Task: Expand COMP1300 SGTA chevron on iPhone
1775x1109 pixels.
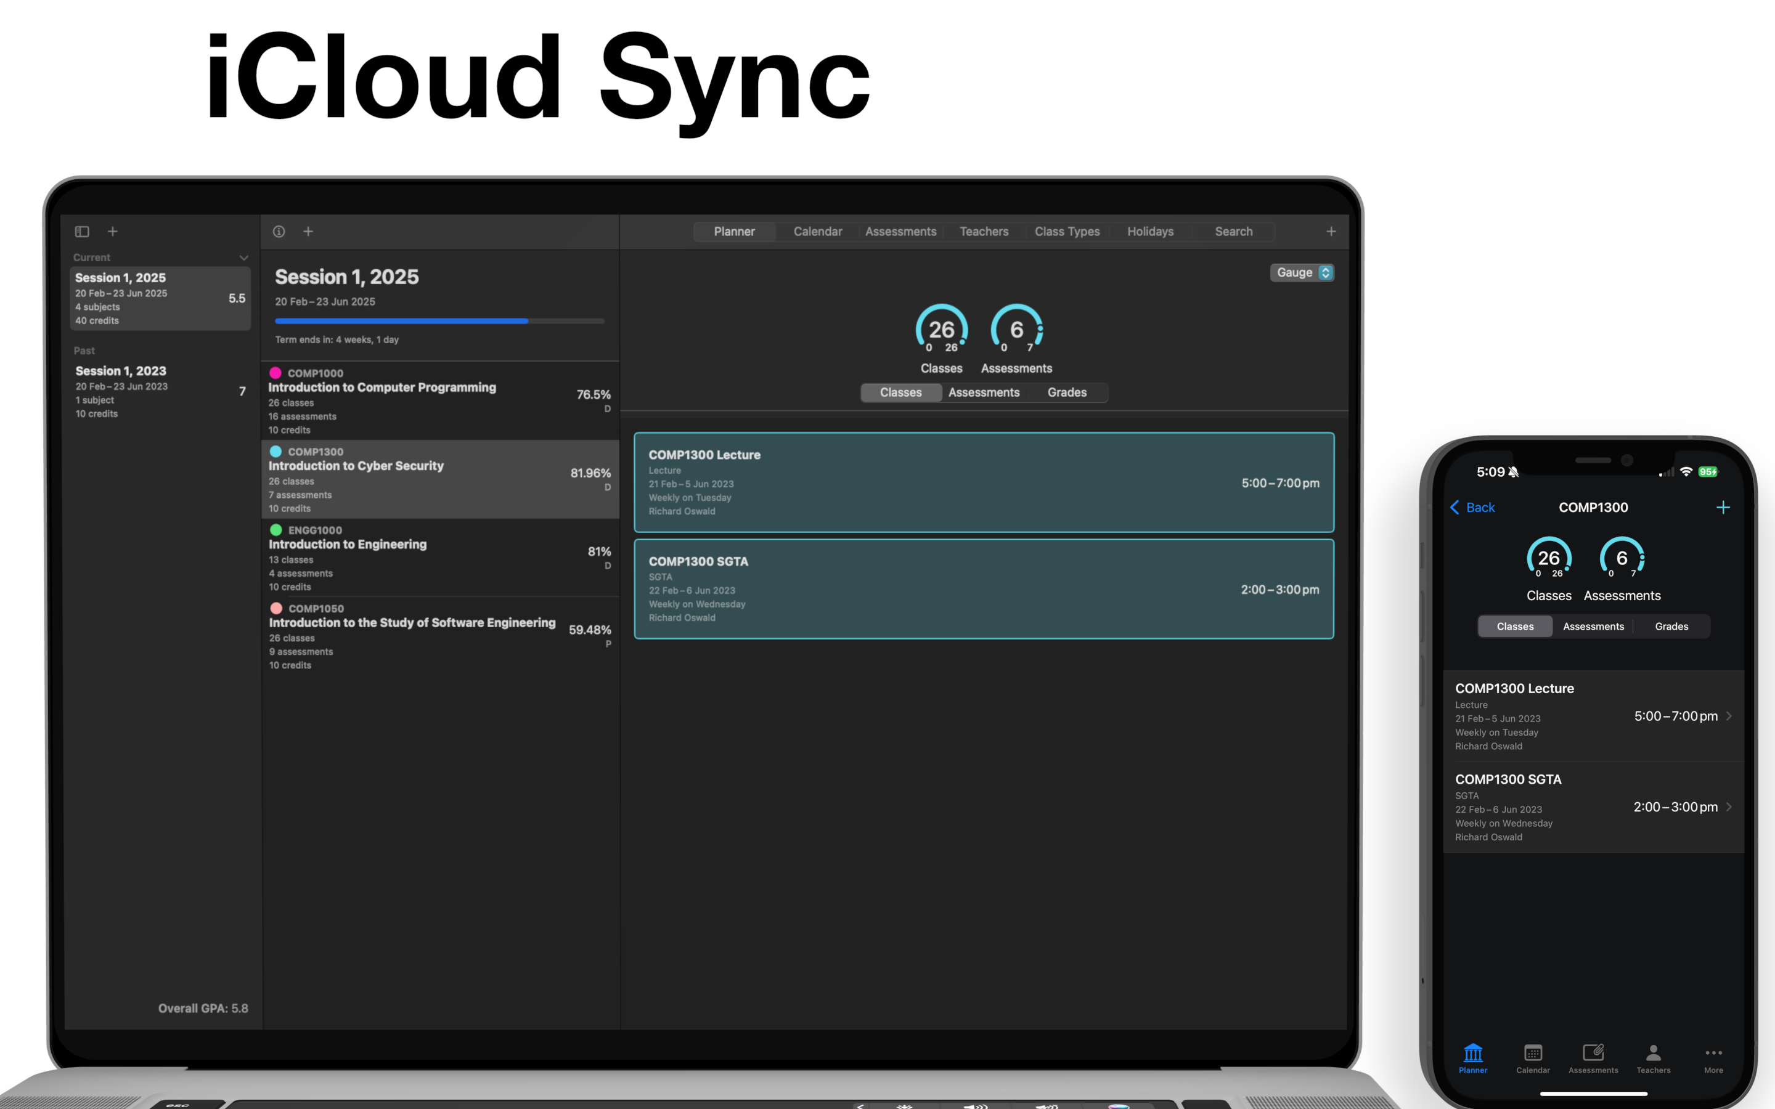Action: click(x=1729, y=807)
